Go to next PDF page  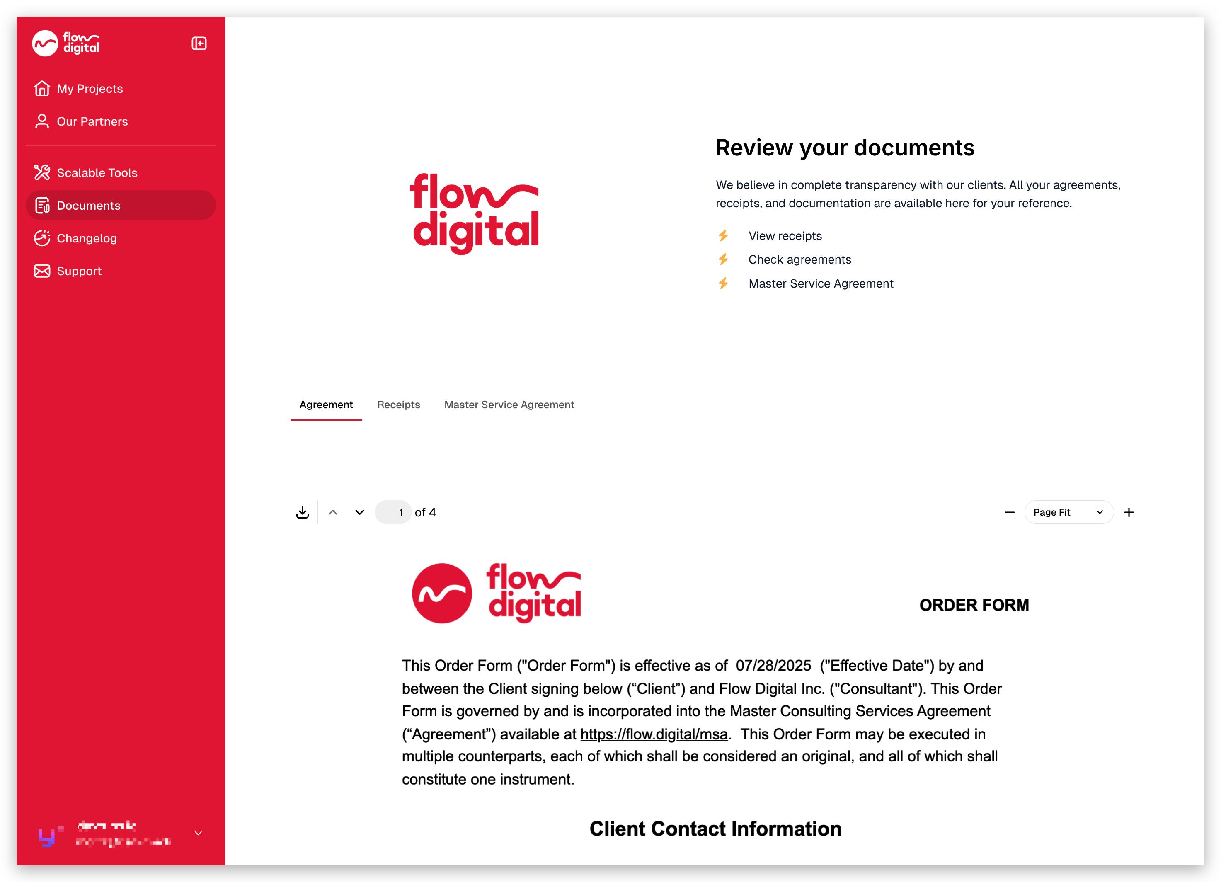point(360,512)
